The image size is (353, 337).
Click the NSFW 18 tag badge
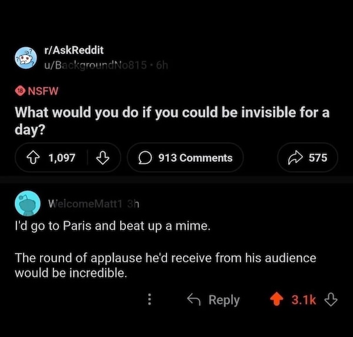36,91
